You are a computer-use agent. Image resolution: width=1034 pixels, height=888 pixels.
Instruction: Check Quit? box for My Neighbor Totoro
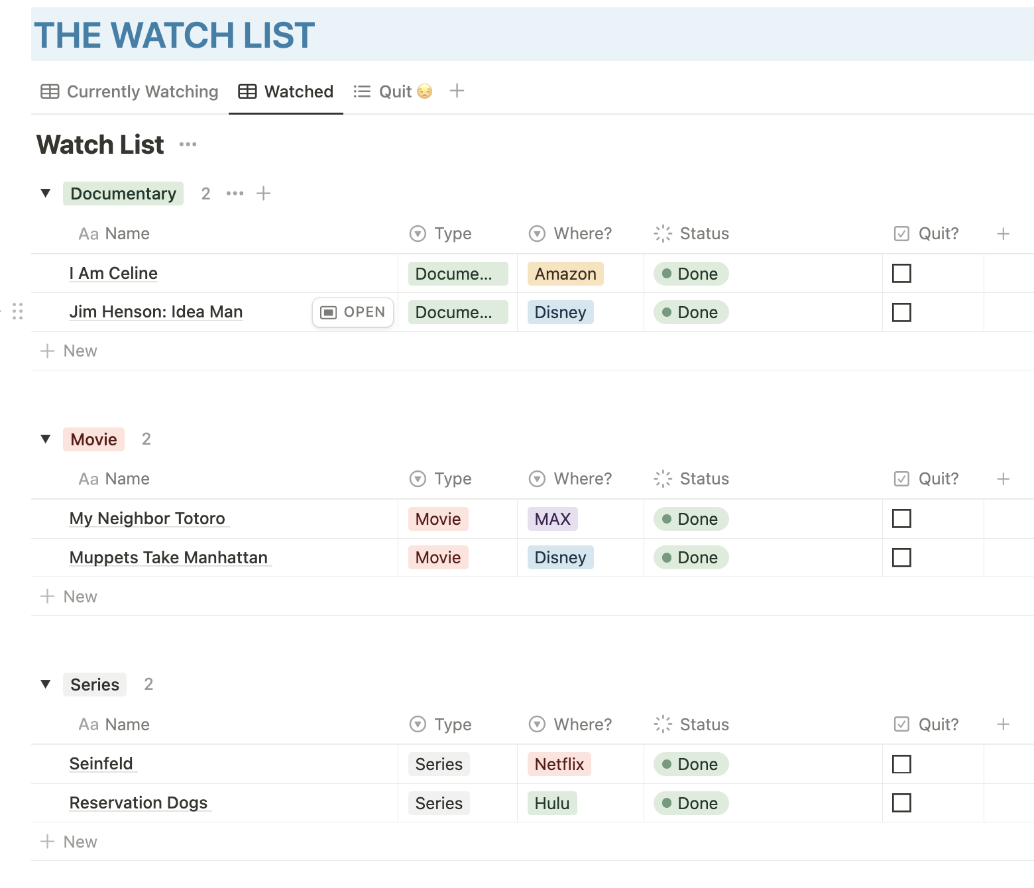pyautogui.click(x=901, y=518)
